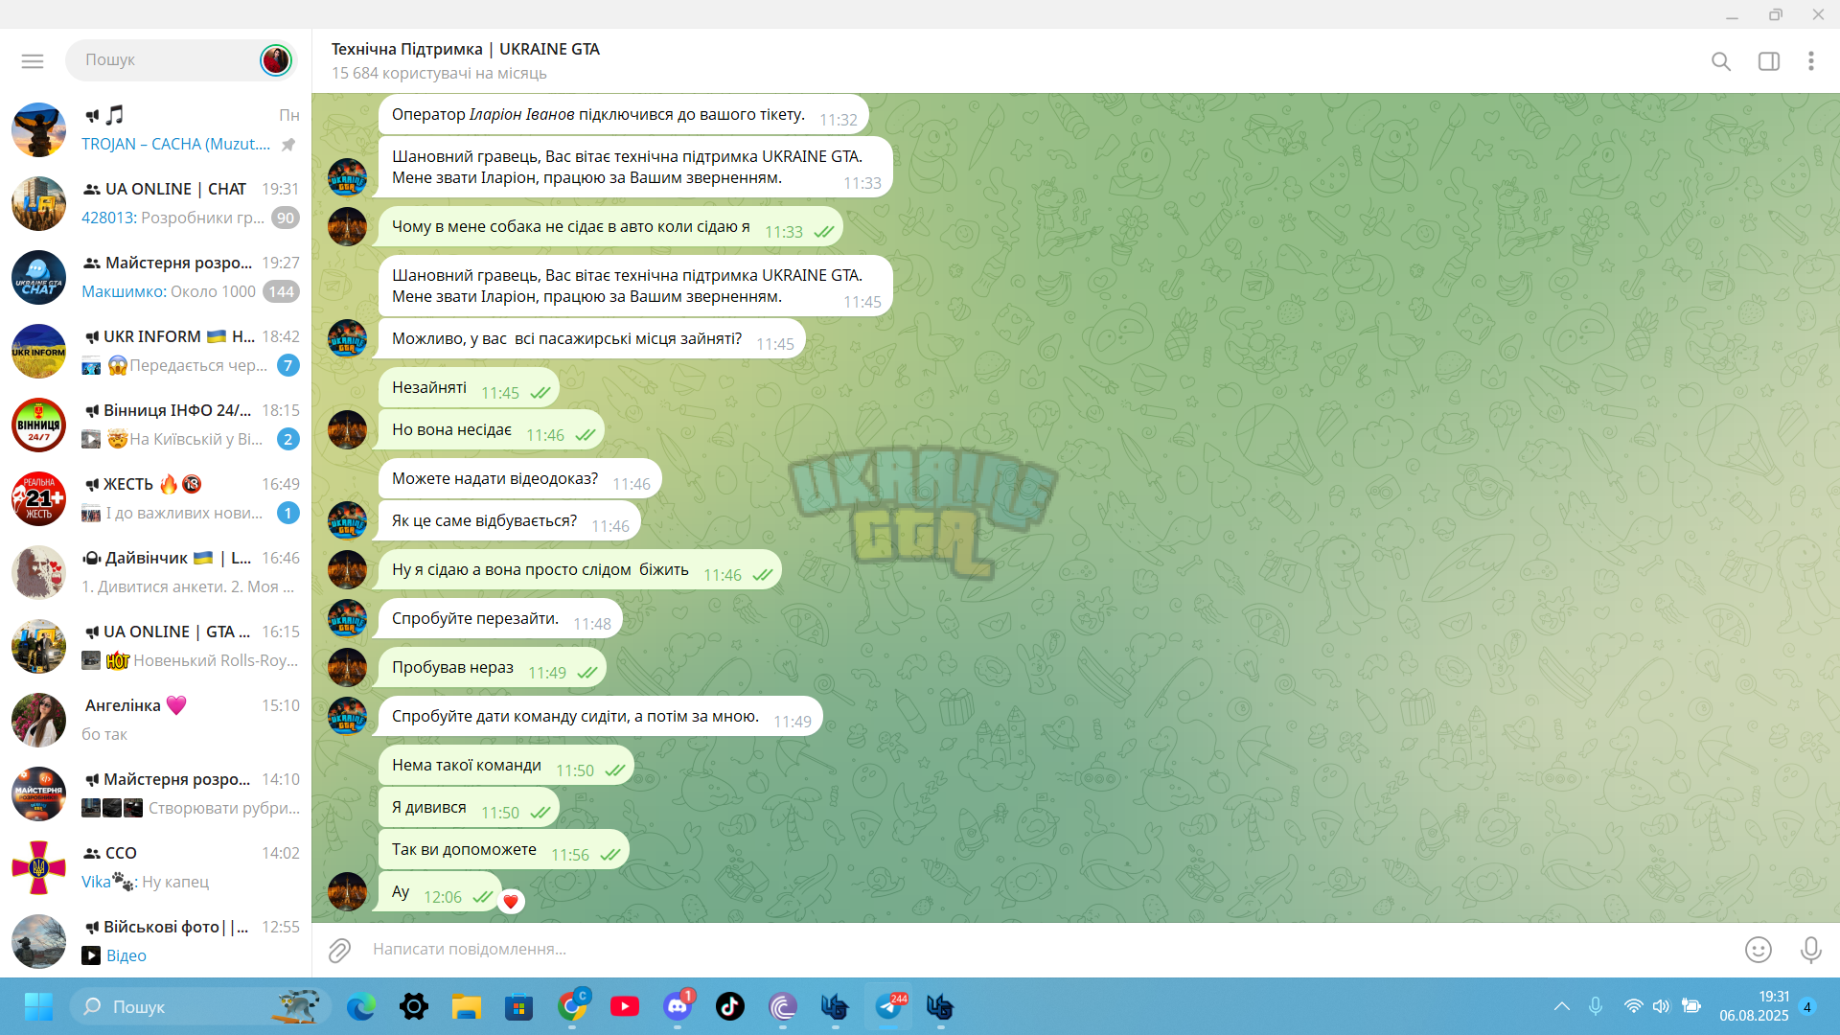
Task: Open the TROJAN – САСНА pinned chat
Action: point(155,129)
